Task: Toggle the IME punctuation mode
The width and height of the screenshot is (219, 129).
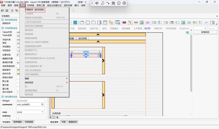Action: coord(108,3)
